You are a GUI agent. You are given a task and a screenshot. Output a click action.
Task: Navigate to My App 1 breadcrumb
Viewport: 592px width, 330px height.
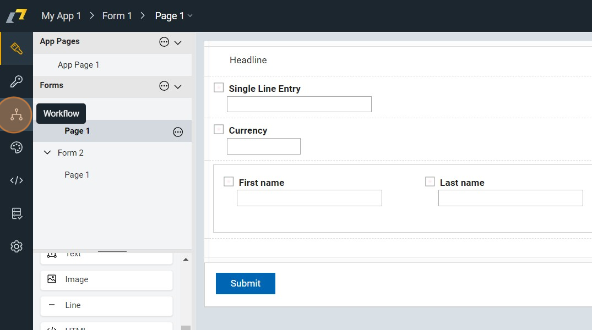pyautogui.click(x=61, y=16)
